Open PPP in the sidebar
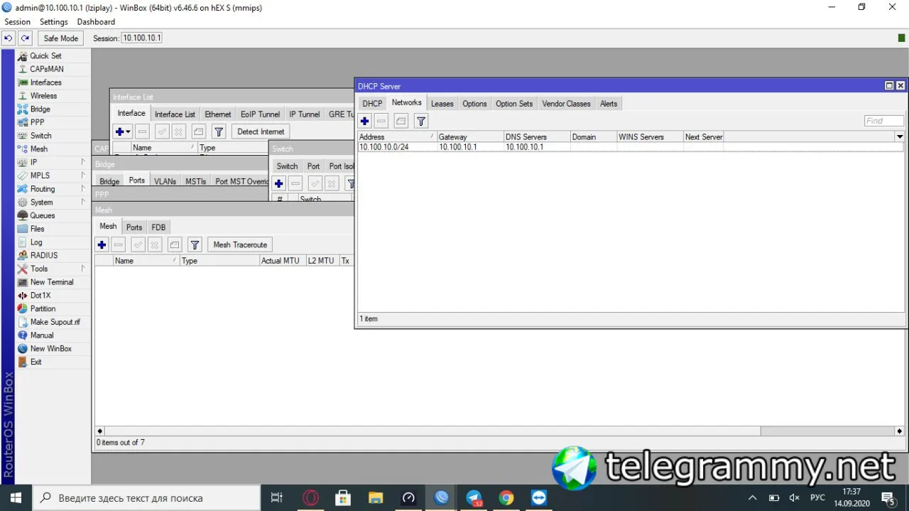The height and width of the screenshot is (511, 909). coord(37,122)
